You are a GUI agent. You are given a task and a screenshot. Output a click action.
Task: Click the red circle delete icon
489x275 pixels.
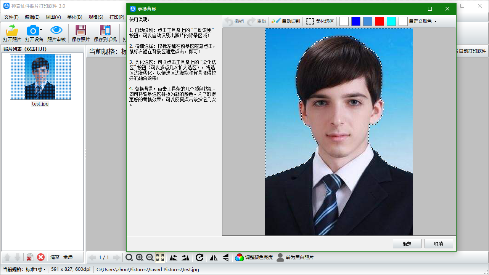coord(41,257)
